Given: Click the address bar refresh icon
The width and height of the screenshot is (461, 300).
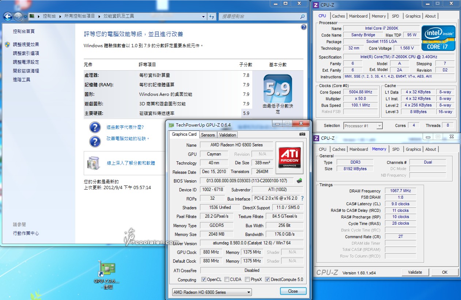Looking at the screenshot, I should 212,16.
